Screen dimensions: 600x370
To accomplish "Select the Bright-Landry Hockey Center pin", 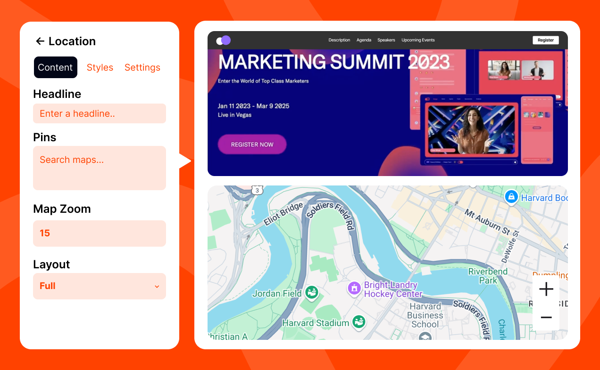I will coord(354,288).
